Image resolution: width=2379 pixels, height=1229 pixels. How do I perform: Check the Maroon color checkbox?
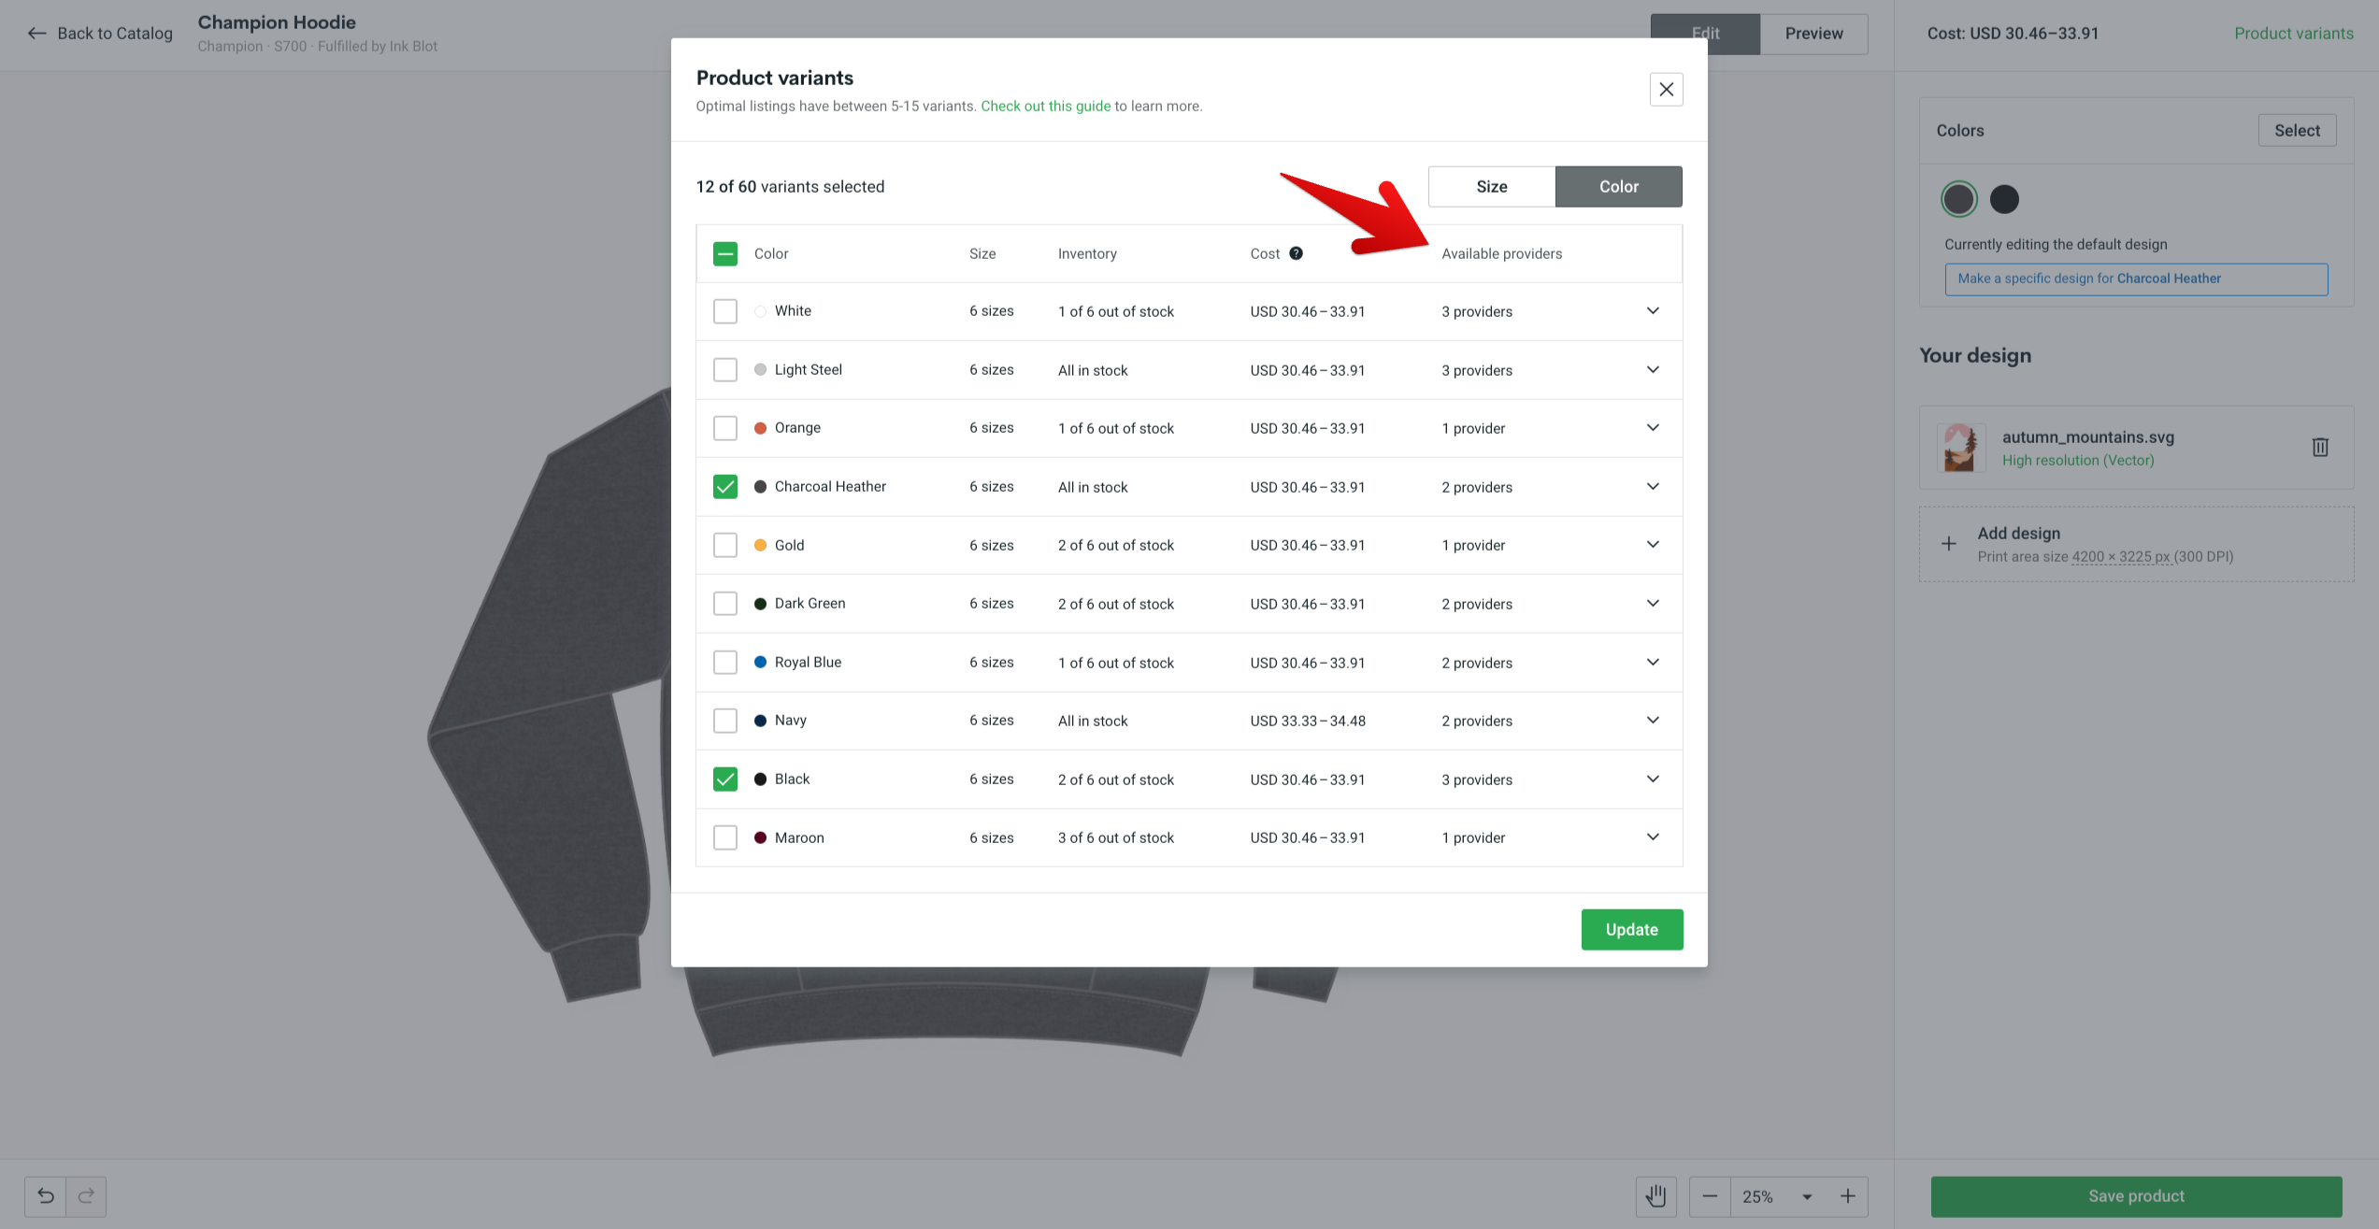tap(725, 837)
